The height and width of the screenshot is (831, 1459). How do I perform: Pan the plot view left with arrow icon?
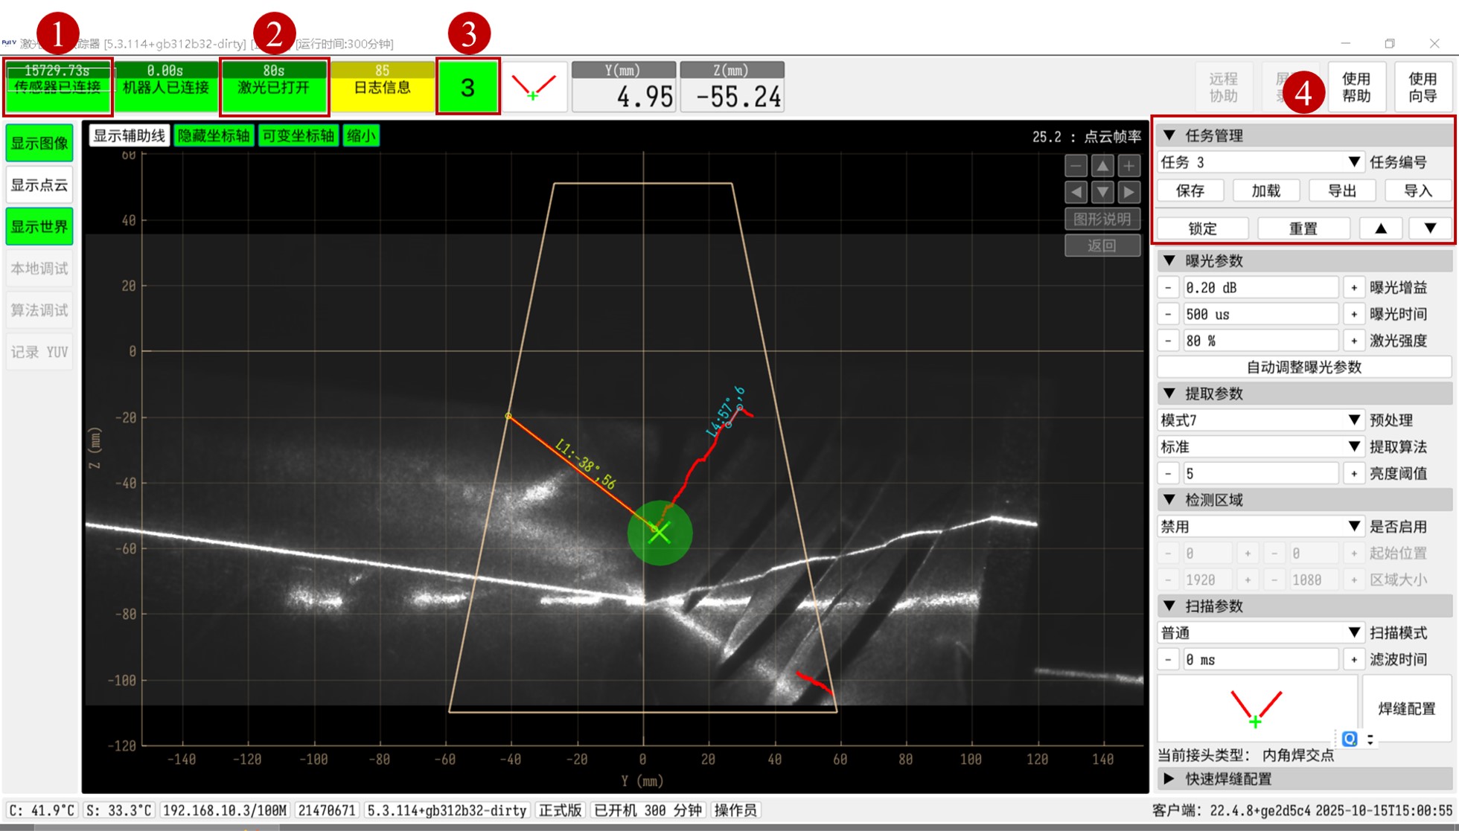[1076, 193]
